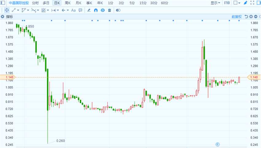This screenshot has width=261, height=148.
Task: Open range tool dropdown arrow
Action: pyautogui.click(x=58, y=10)
